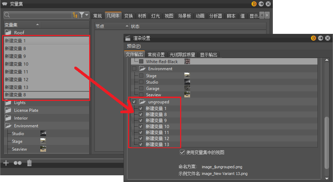Select the 动画 tab
Image resolution: width=333 pixels, height=182 pixels.
coord(200,16)
